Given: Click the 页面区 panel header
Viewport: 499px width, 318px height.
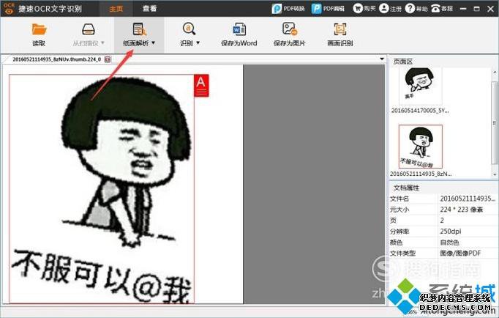Looking at the screenshot, I should point(403,61).
